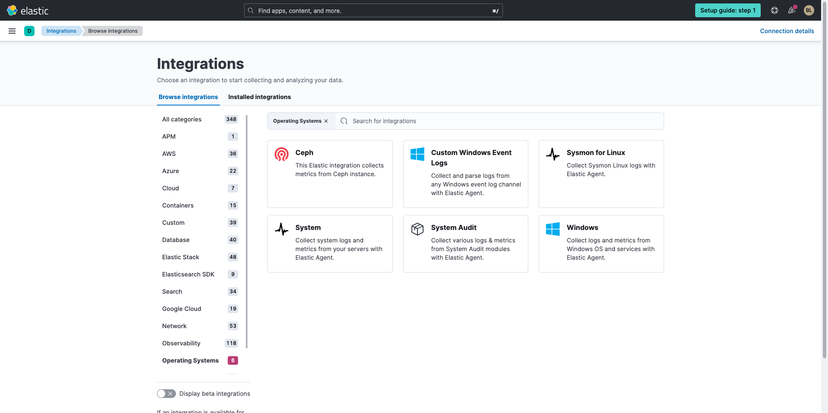Open the newsfeed notifications icon
This screenshot has height=413, width=828.
[792, 10]
